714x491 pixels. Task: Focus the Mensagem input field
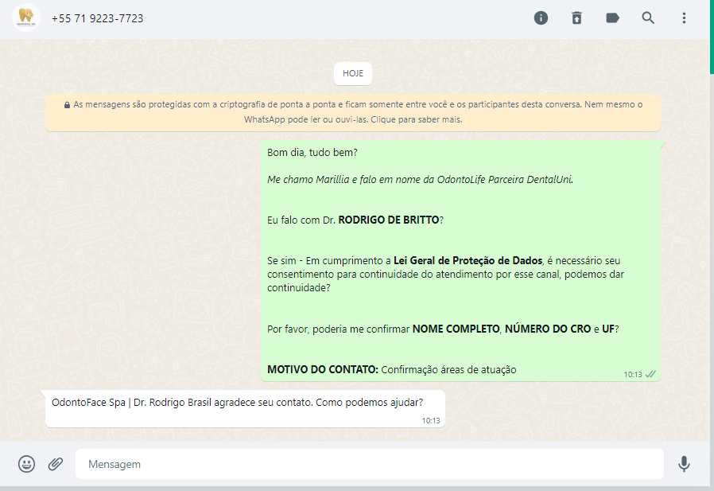369,464
